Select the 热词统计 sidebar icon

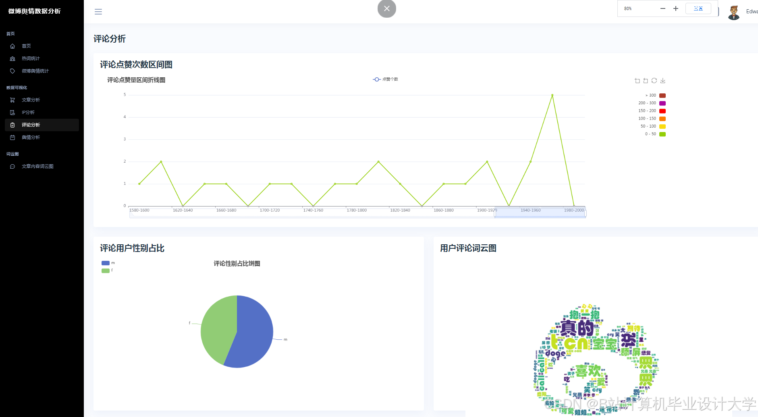(x=12, y=58)
